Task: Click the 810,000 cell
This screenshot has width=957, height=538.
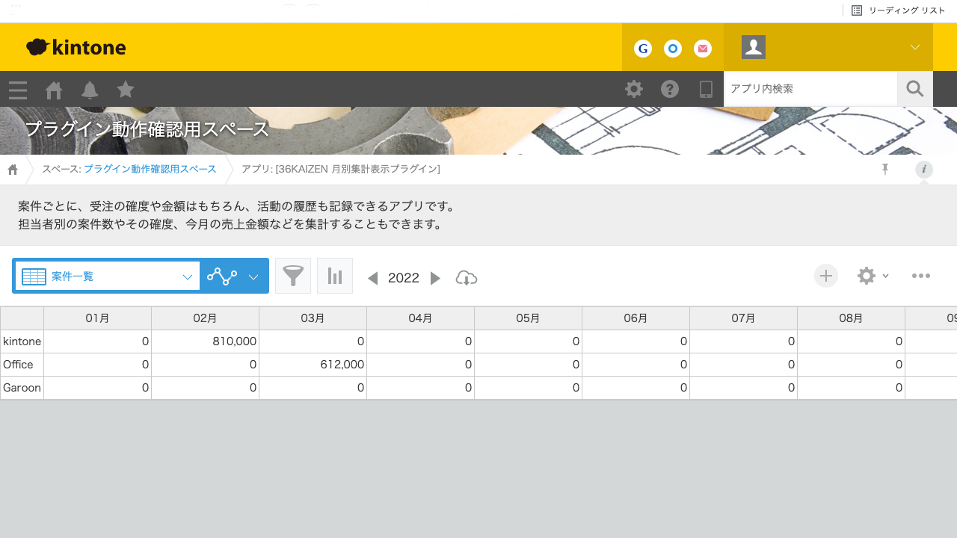Action: [x=206, y=341]
